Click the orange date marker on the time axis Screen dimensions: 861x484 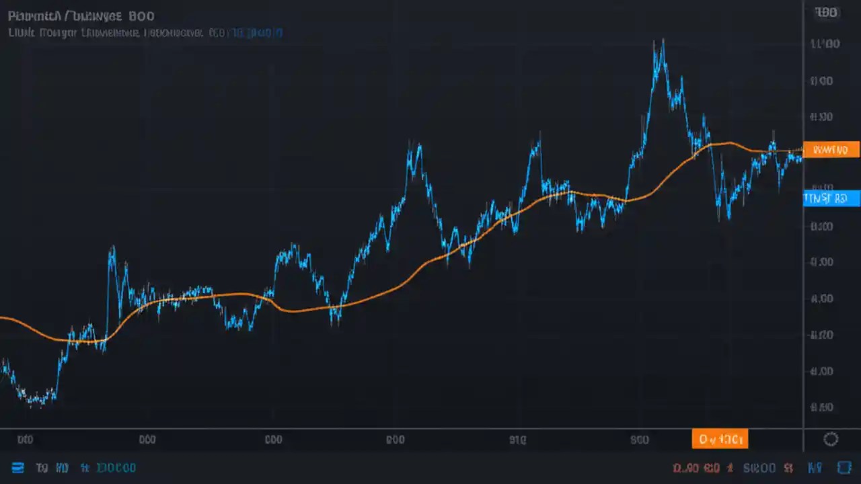720,439
